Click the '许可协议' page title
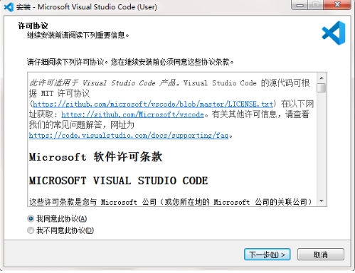This screenshot has width=355, height=273. click(33, 26)
